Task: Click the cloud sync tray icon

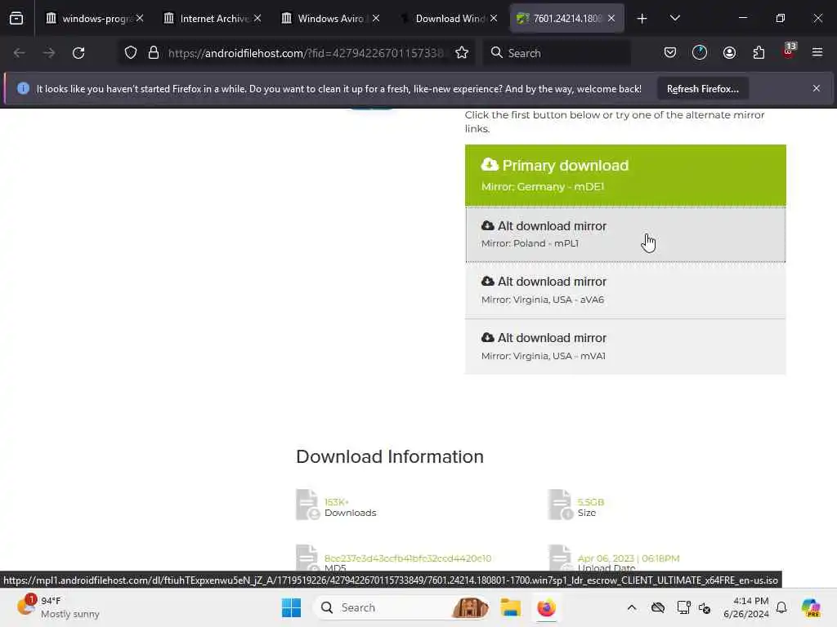Action: coord(658,607)
